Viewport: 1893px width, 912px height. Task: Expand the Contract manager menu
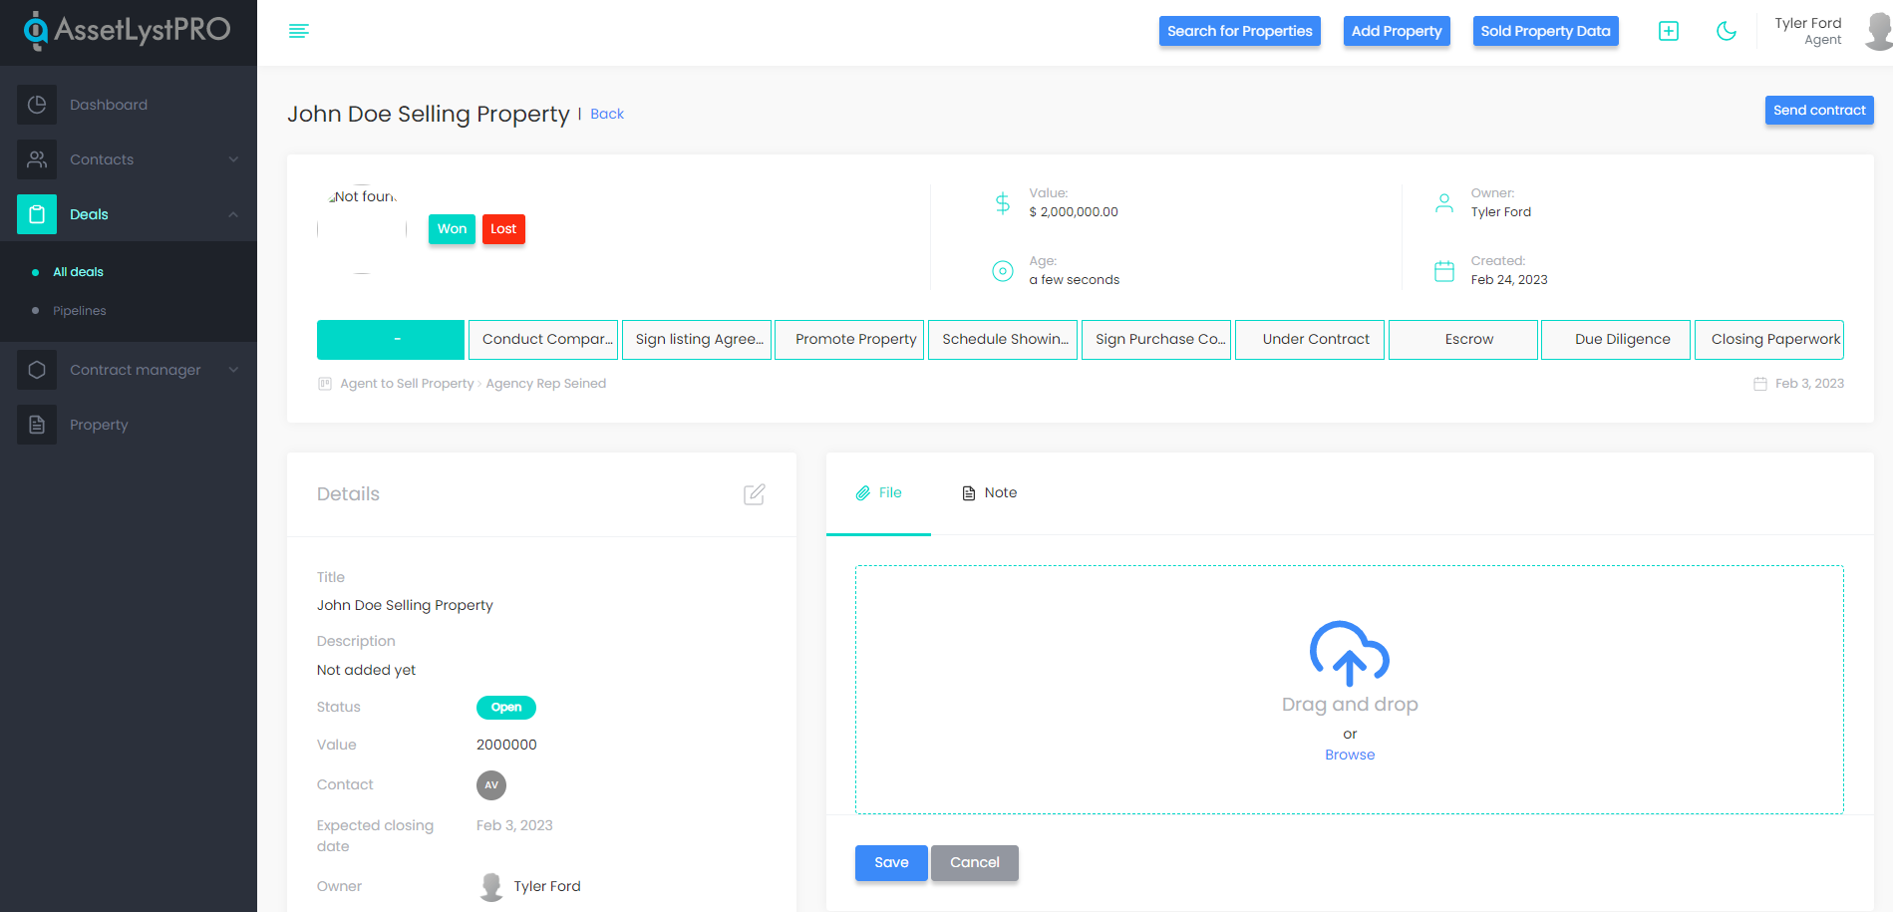[130, 370]
